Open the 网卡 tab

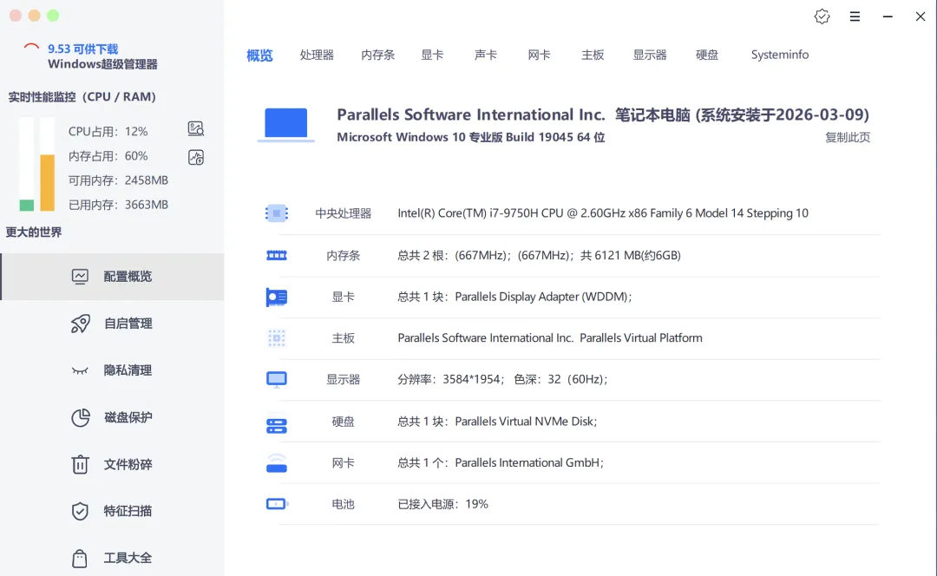point(539,55)
